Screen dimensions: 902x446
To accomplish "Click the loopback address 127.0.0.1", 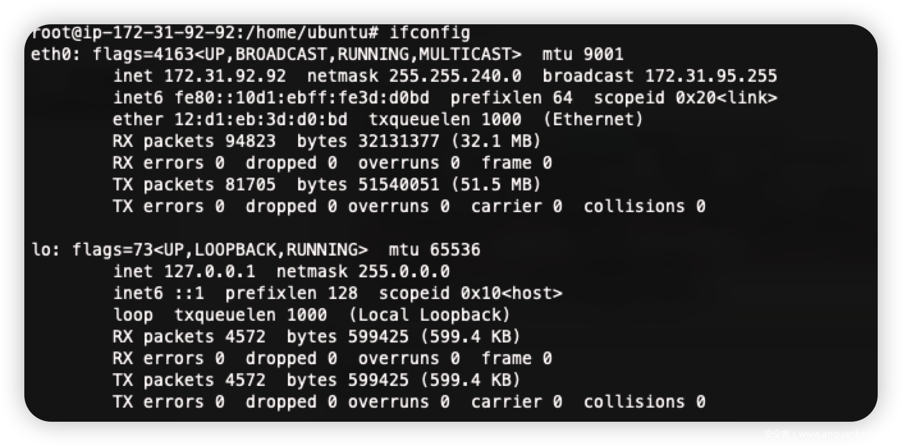I will tap(210, 272).
